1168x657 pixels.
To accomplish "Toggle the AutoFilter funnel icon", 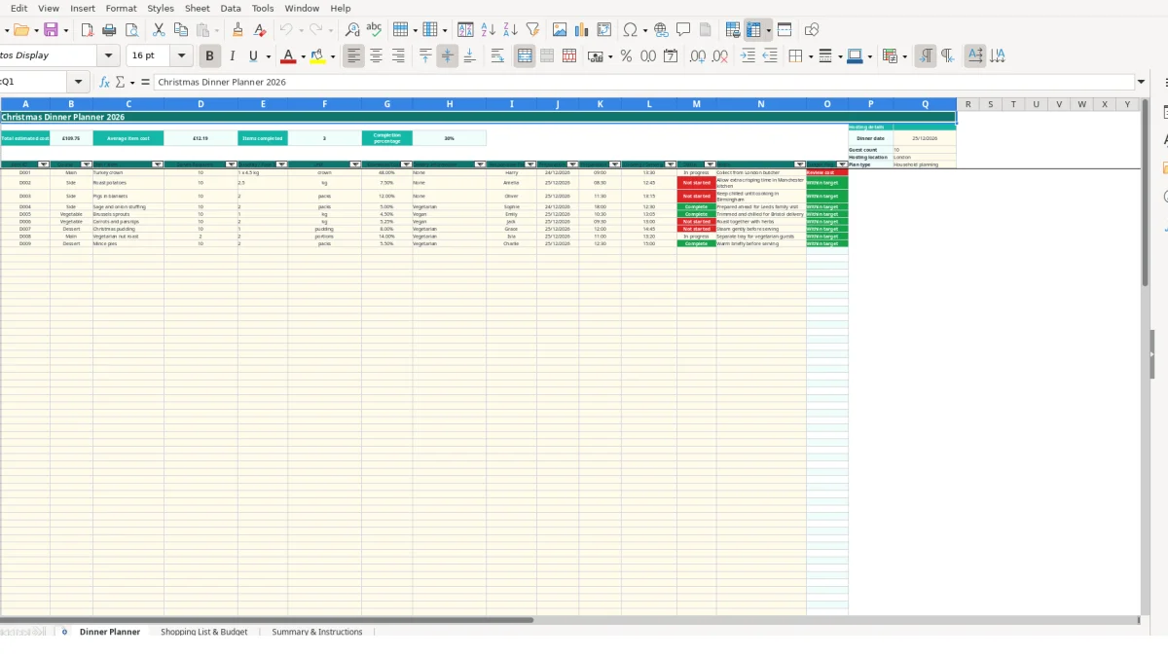I will tap(532, 30).
